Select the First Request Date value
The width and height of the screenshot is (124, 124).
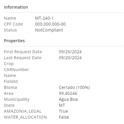click(70, 52)
